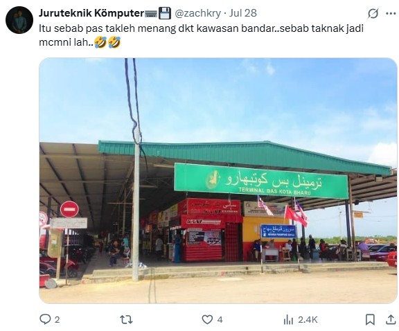Viewport: 399px width, 331px height.
Task: Open view analytics bar chart icon
Action: (288, 319)
